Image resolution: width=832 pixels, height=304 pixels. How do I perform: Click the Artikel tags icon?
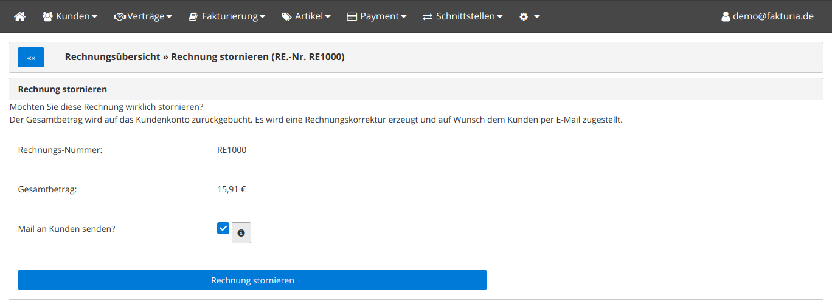[286, 17]
